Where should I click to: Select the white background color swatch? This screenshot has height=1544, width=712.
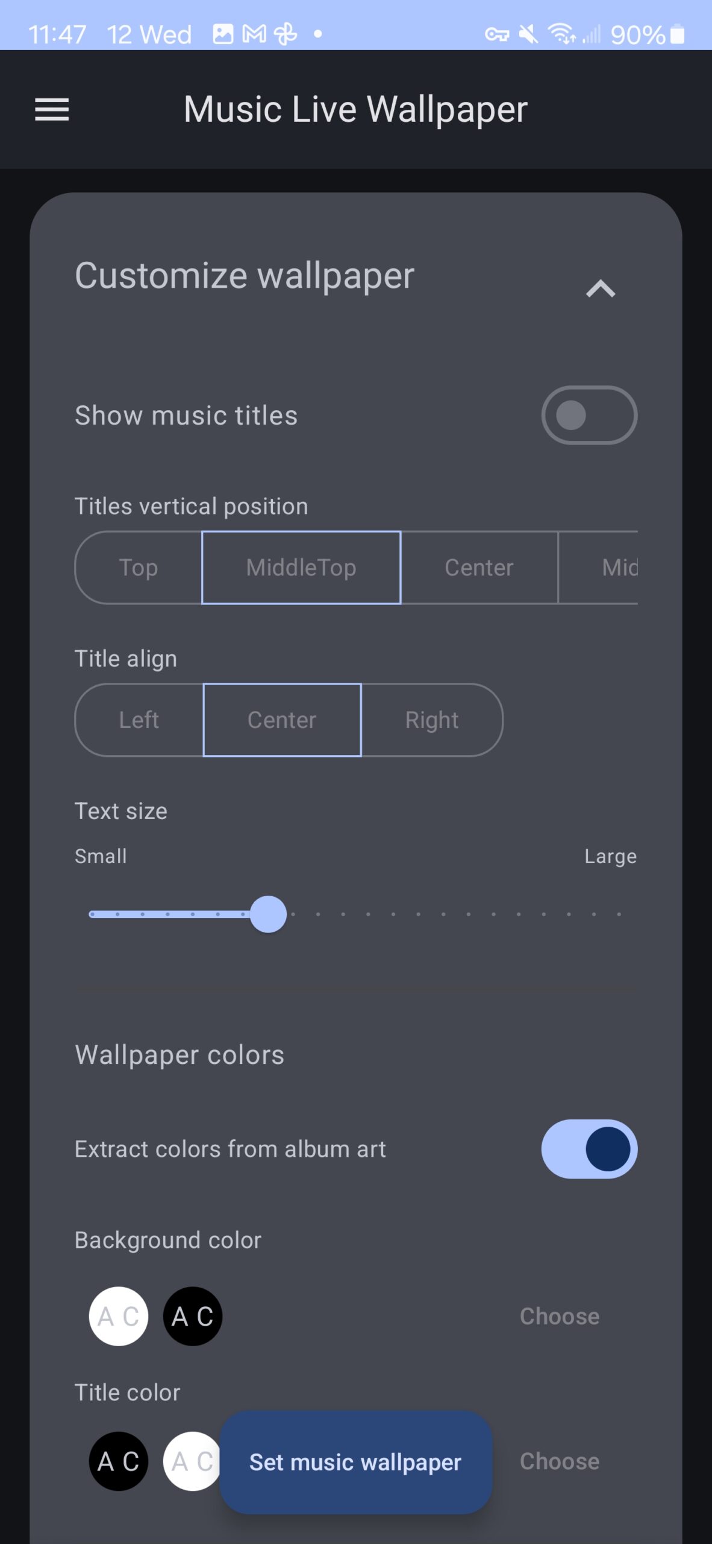[119, 1317]
